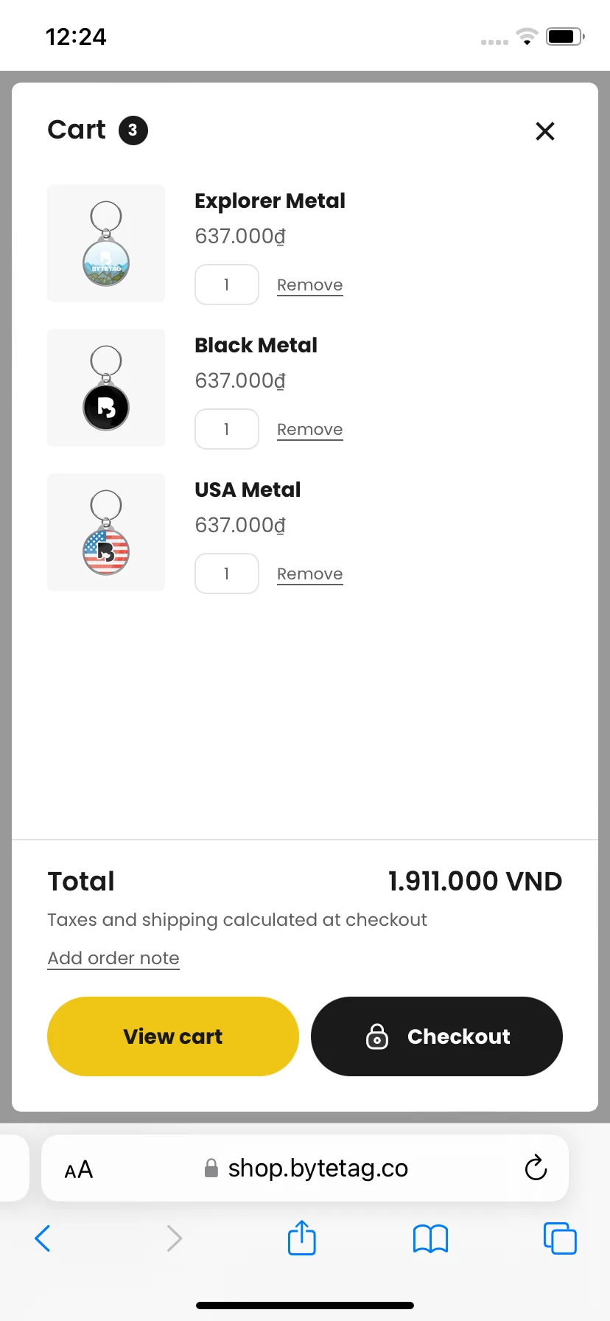Click the yellow View cart button
The image size is (610, 1321).
coord(173,1036)
